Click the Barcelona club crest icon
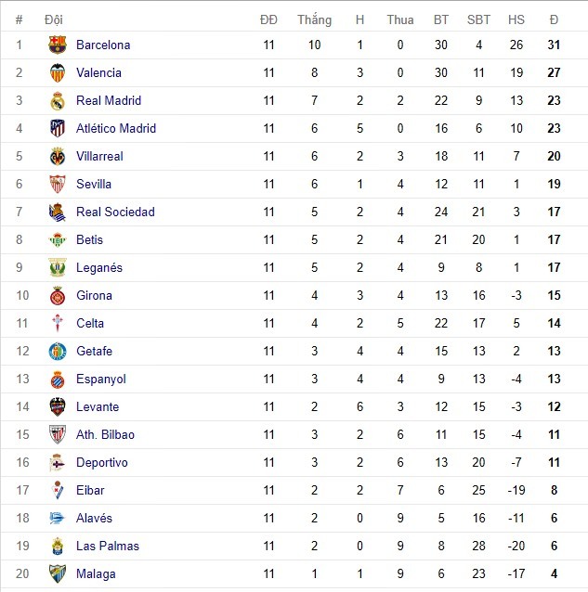Viewport: 588px width, 592px height. tap(58, 45)
